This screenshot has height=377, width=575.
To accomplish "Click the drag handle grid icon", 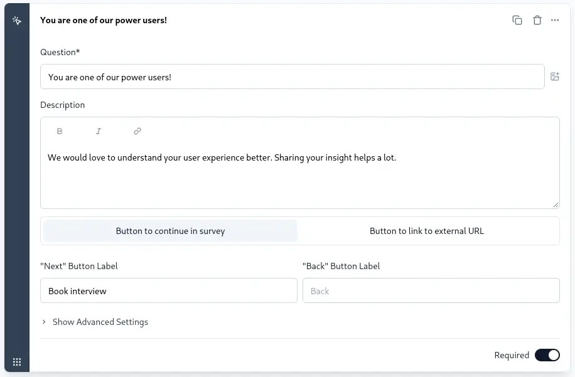I will click(17, 362).
